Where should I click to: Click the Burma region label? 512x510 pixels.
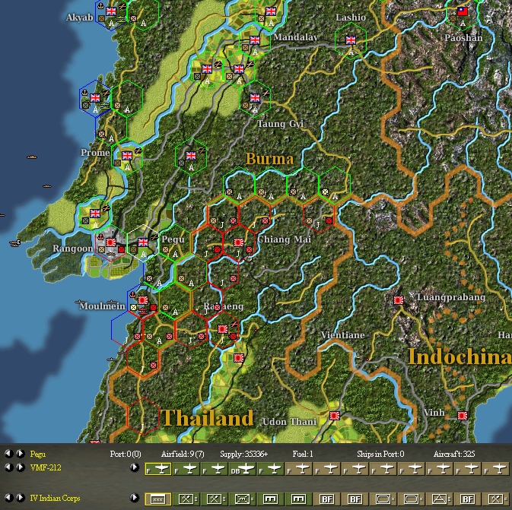pyautogui.click(x=269, y=159)
